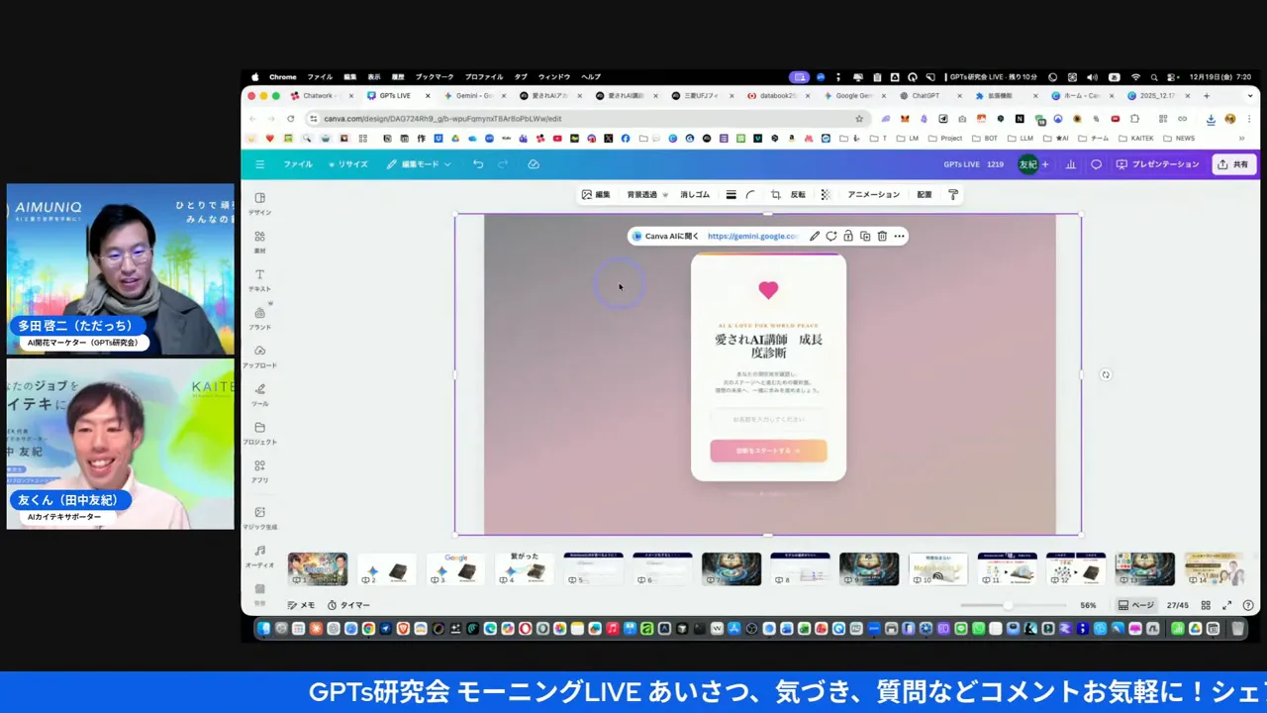Open the 素材 (Elements) panel in sidebar
The width and height of the screenshot is (1267, 713).
pyautogui.click(x=259, y=242)
